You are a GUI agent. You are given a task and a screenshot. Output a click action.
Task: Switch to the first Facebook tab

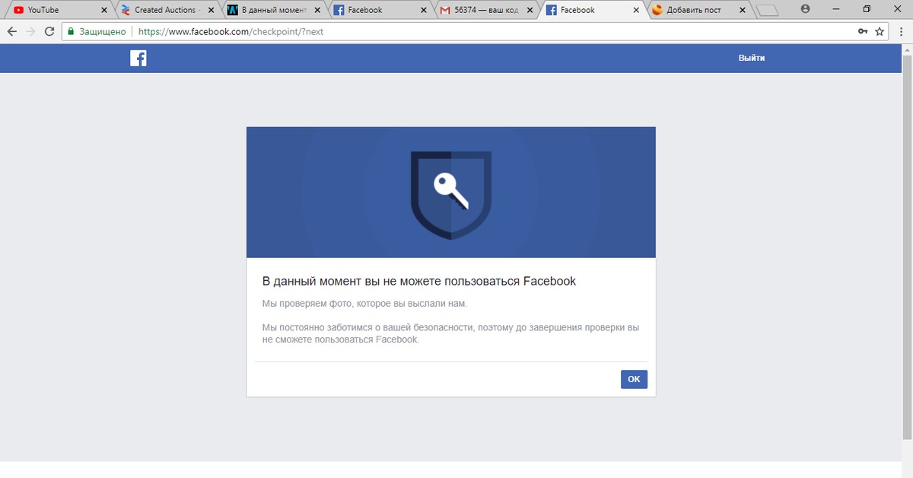pyautogui.click(x=380, y=10)
